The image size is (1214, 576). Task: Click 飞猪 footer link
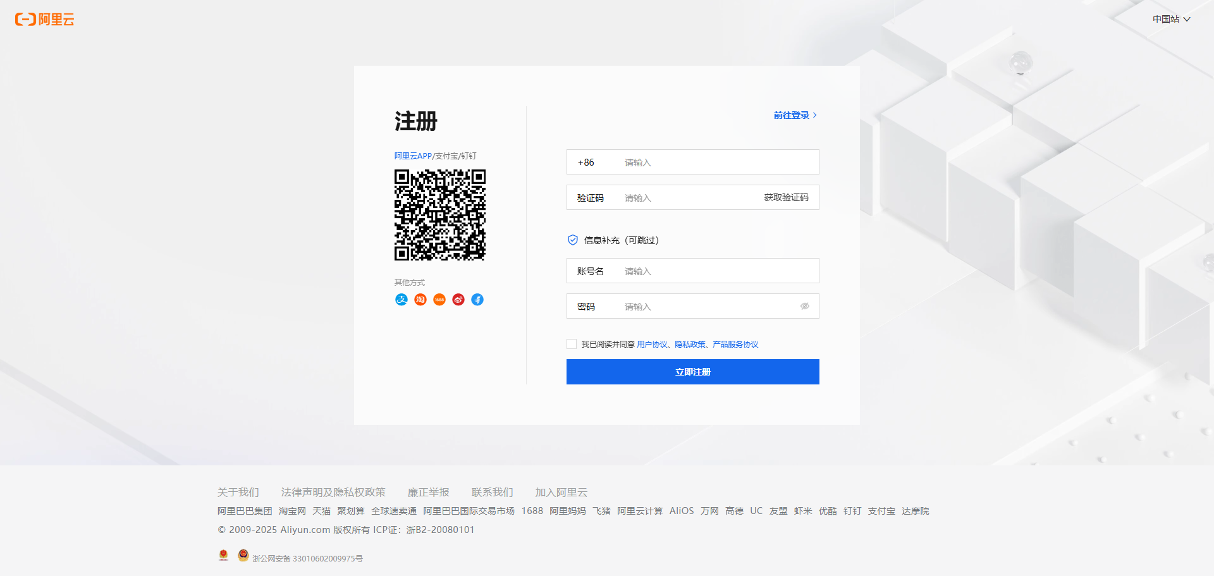coord(601,511)
